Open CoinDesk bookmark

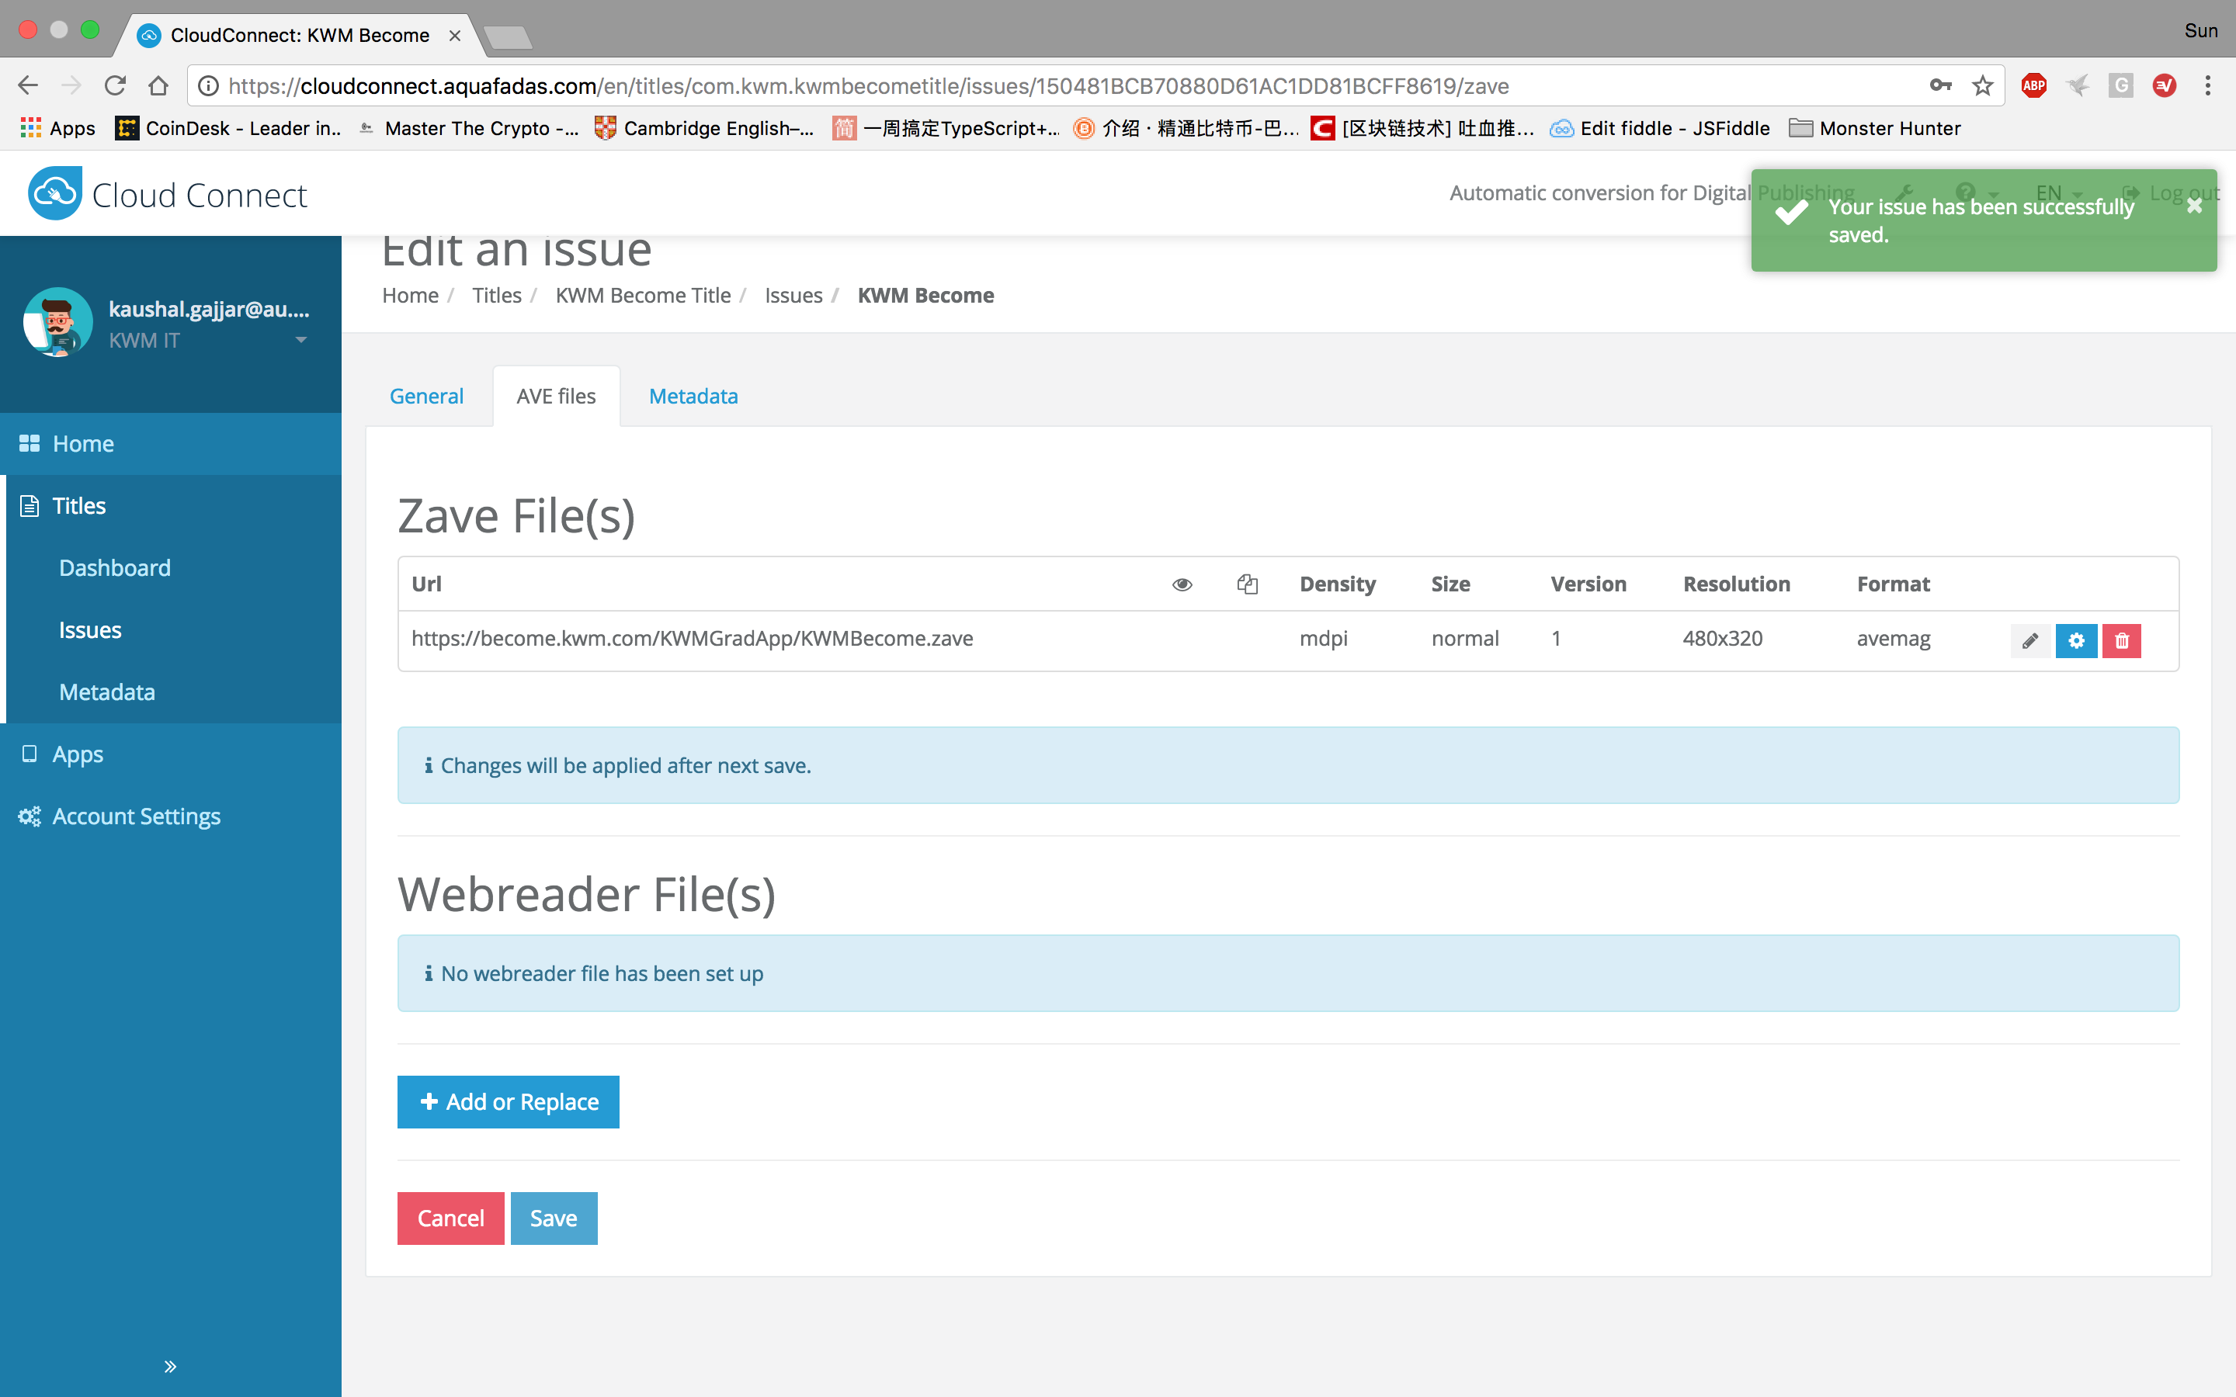pos(228,128)
